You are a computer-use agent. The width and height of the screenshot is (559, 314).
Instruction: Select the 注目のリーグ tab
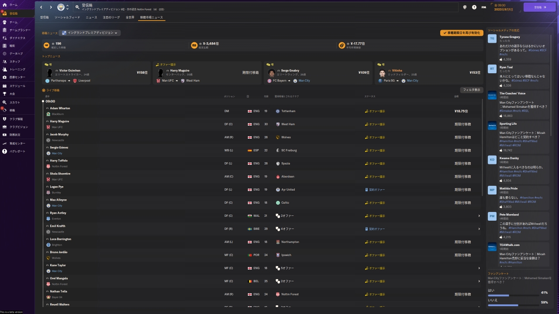(x=111, y=17)
